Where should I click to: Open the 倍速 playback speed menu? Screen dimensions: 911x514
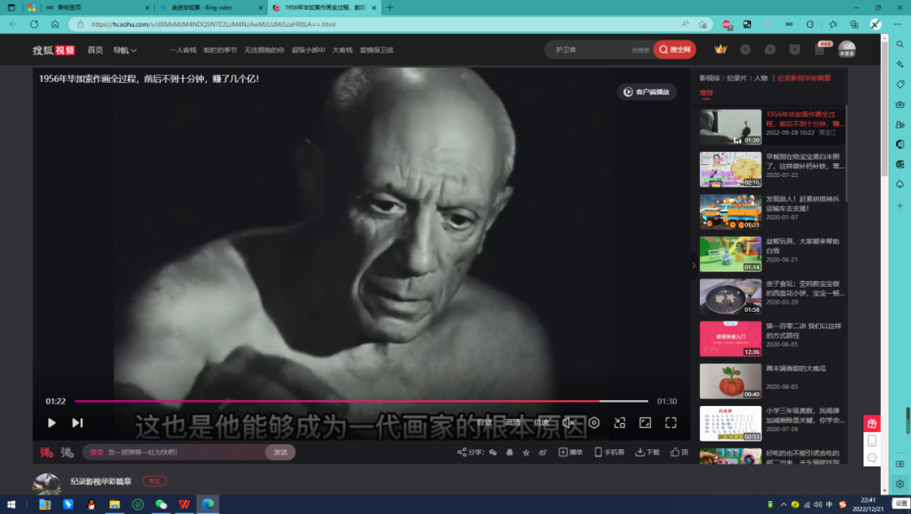[x=541, y=422]
